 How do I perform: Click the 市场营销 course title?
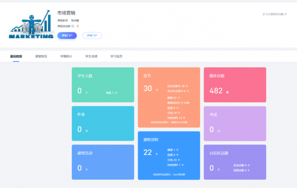pos(66,13)
